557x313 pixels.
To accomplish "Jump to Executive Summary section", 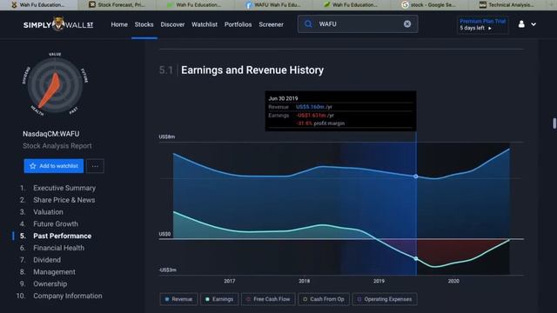I will pyautogui.click(x=64, y=188).
